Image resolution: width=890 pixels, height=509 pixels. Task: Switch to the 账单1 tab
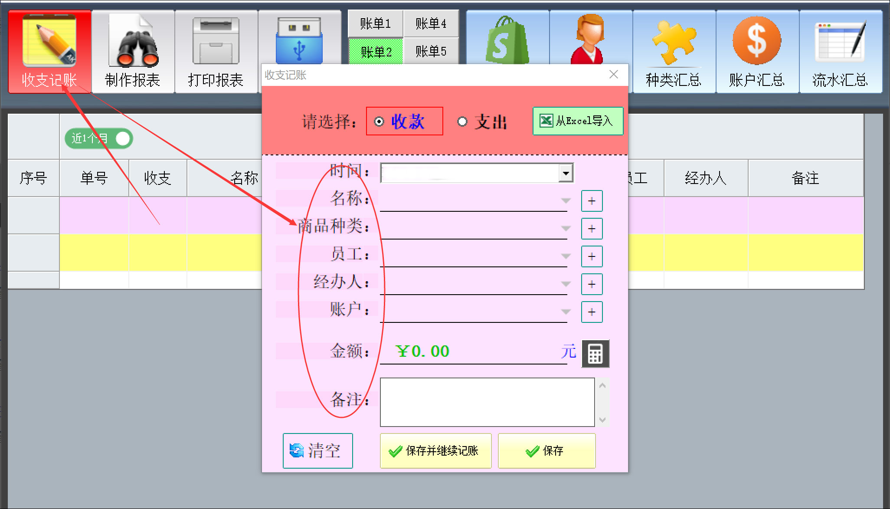click(x=375, y=23)
